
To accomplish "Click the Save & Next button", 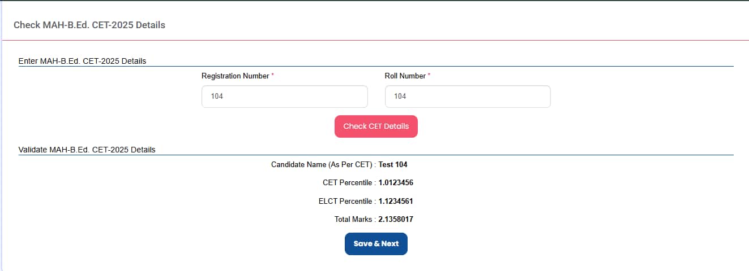I will point(376,244).
